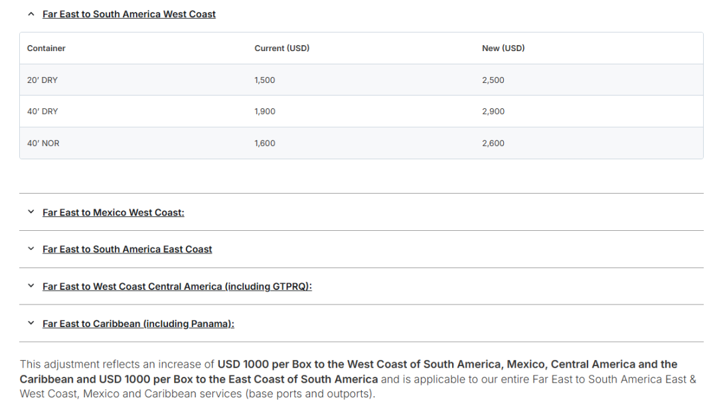The image size is (717, 404).
Task: Click the Container column header
Action: click(46, 48)
